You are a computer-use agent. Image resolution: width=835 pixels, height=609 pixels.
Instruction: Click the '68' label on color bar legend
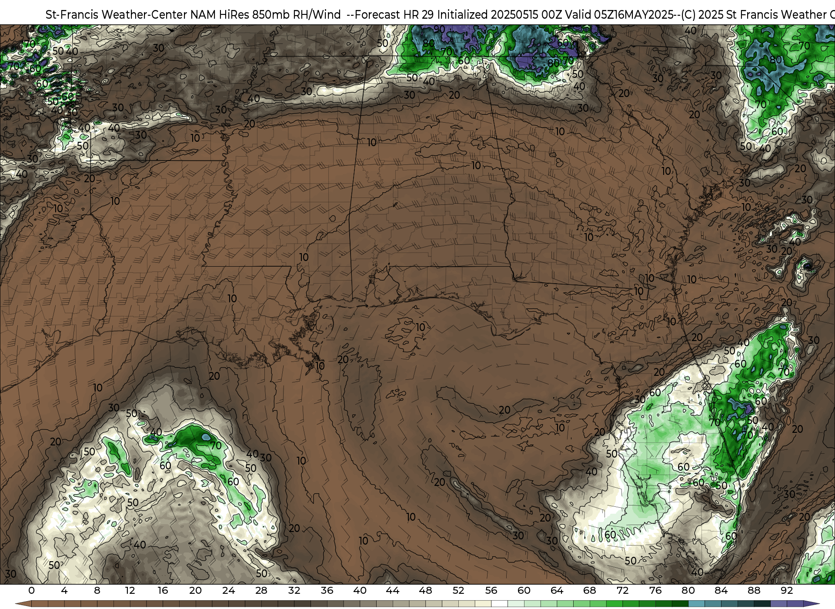click(x=590, y=591)
